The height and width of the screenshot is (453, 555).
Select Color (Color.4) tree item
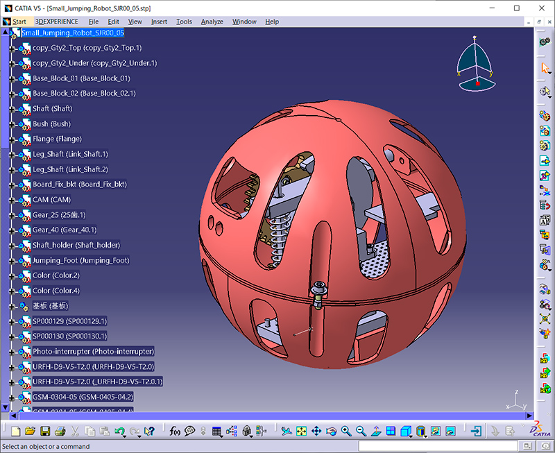click(x=56, y=291)
